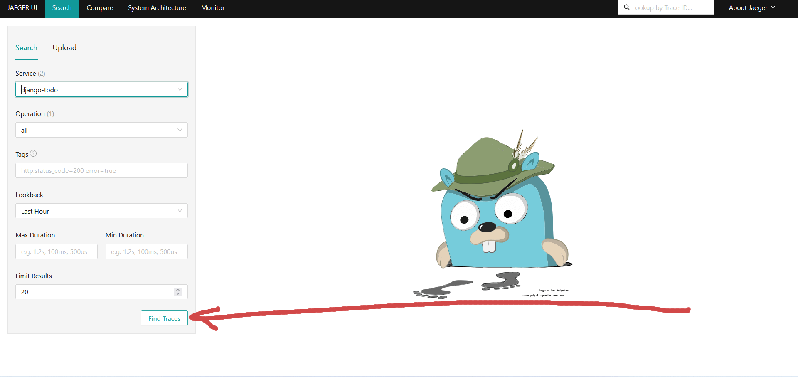
Task: Go to System Architecture
Action: [x=157, y=8]
